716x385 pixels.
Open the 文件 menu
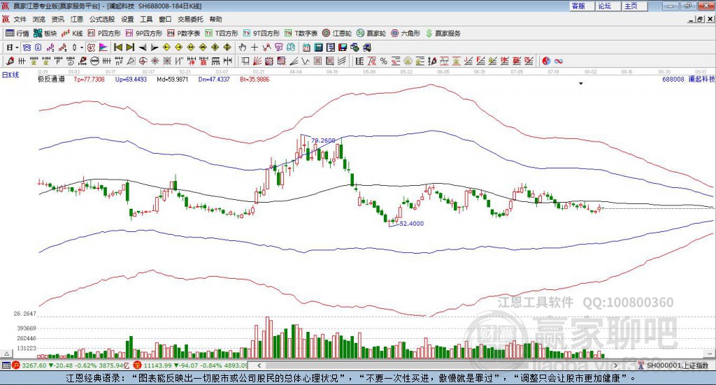pos(20,19)
